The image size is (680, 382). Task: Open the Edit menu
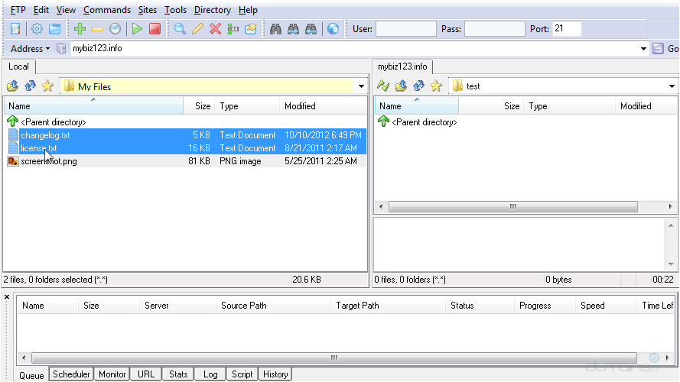pyautogui.click(x=41, y=10)
